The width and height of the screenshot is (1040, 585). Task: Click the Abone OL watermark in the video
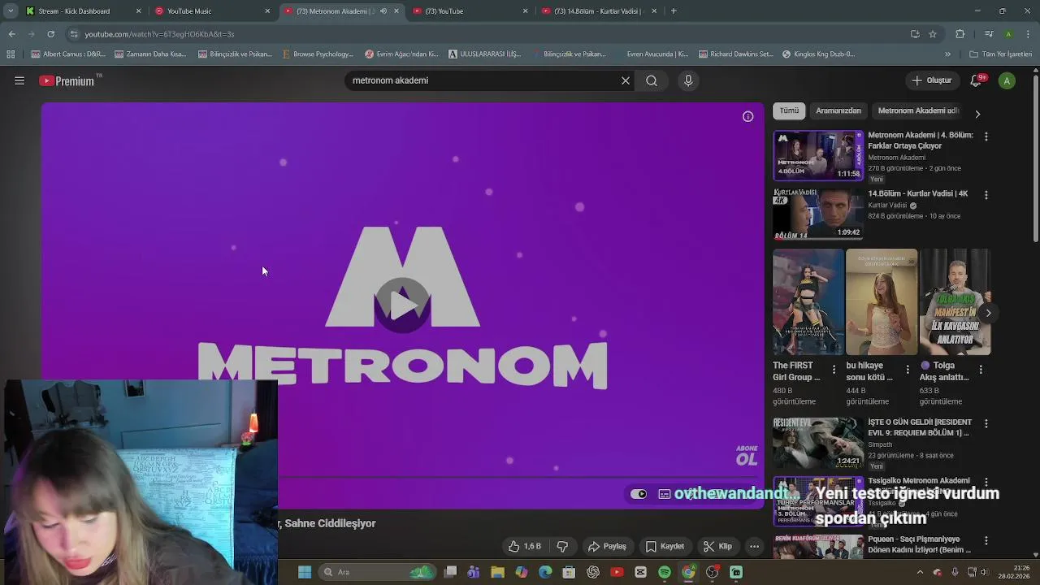pyautogui.click(x=747, y=456)
